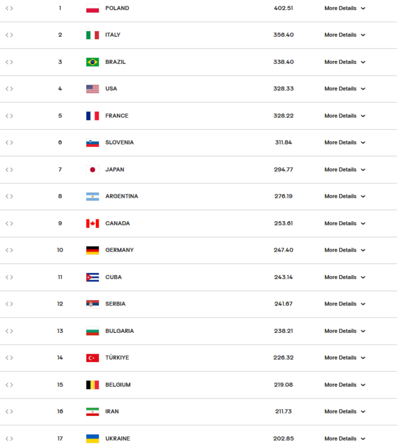Click the Germany flag icon

click(92, 250)
